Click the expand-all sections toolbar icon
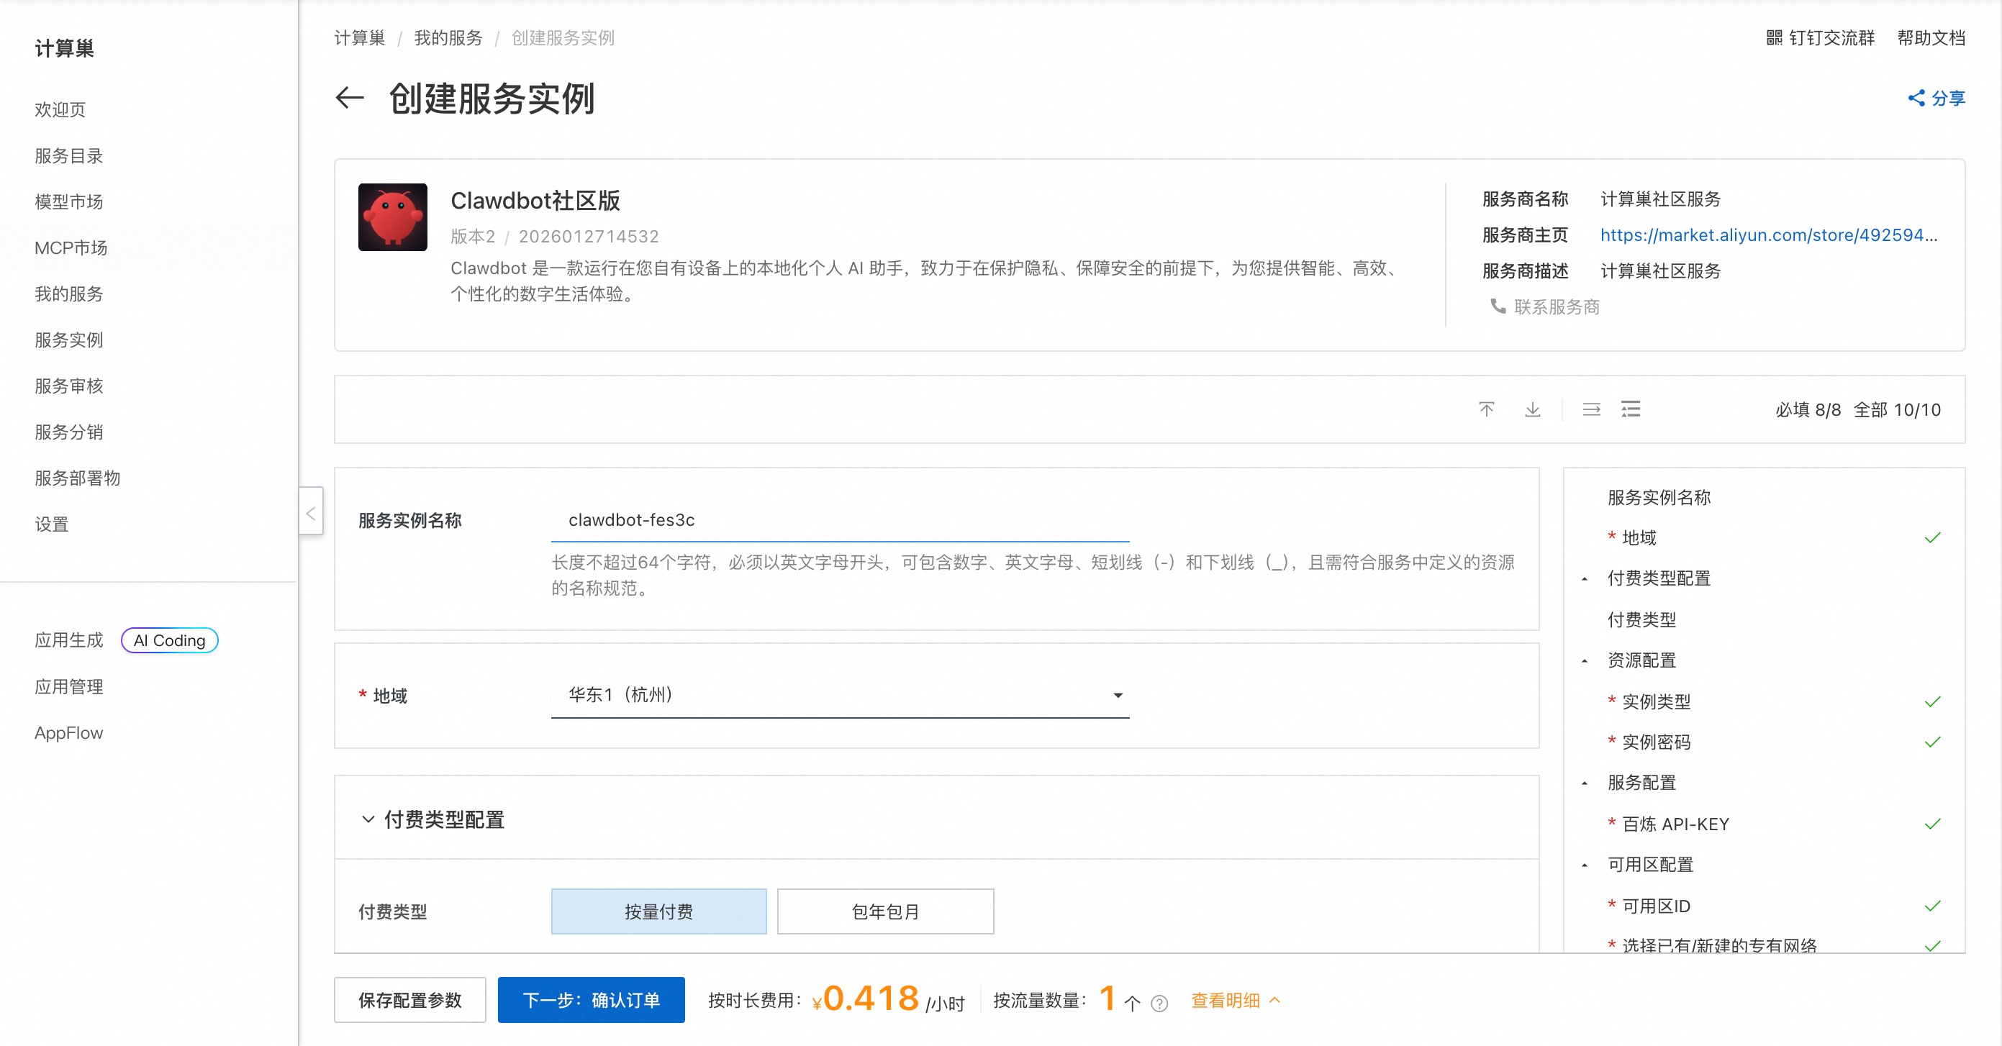The image size is (2002, 1046). point(1532,409)
